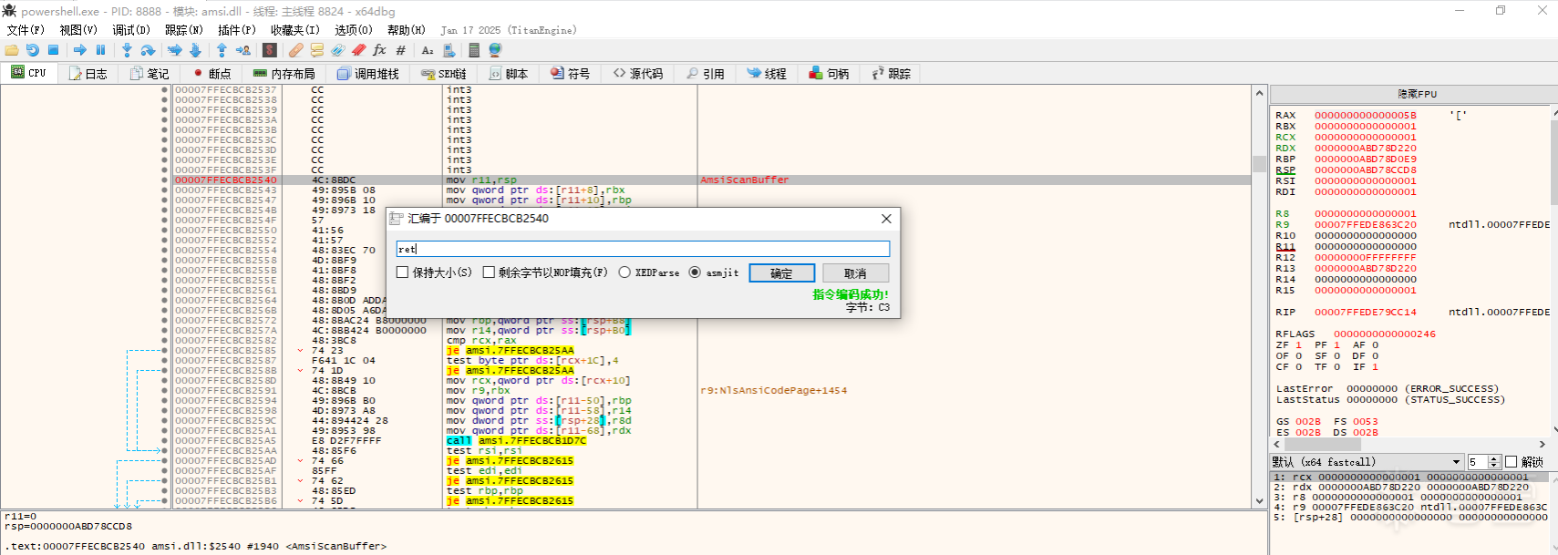
Task: Click the Open file folder icon
Action: click(12, 50)
